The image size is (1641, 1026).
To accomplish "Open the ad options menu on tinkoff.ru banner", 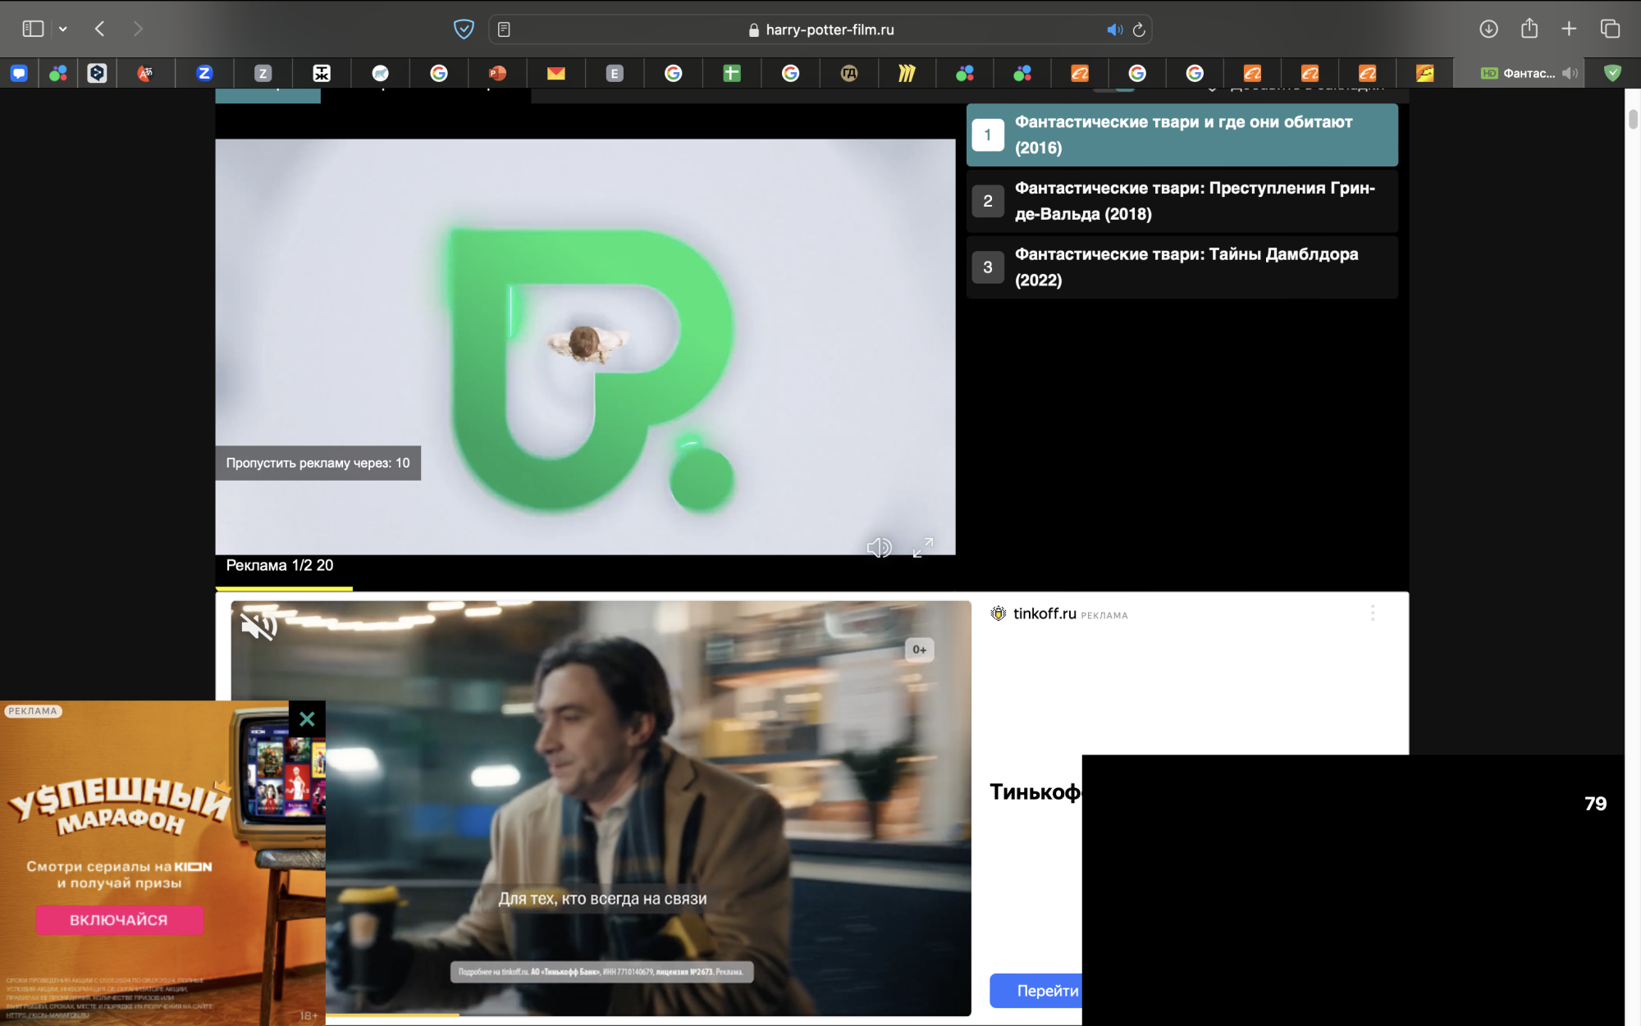I will click(x=1372, y=613).
